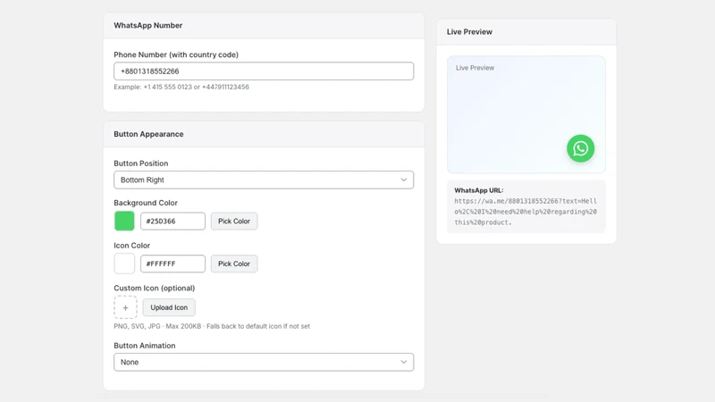
Task: Click the Phone Number (with country code) label
Action: pos(176,54)
